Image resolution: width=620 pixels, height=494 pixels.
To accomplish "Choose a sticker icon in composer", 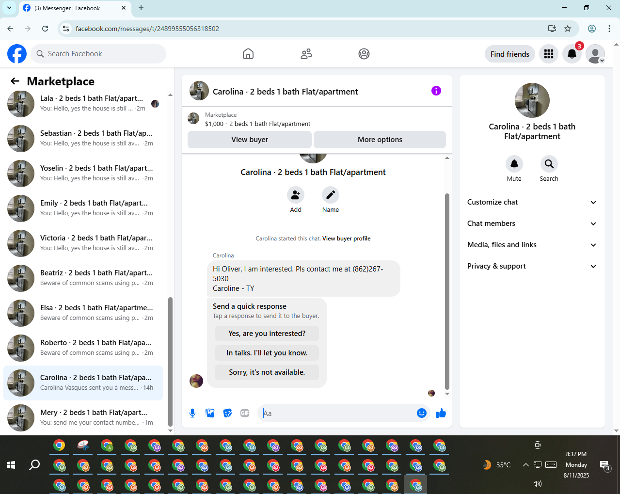I will click(227, 413).
